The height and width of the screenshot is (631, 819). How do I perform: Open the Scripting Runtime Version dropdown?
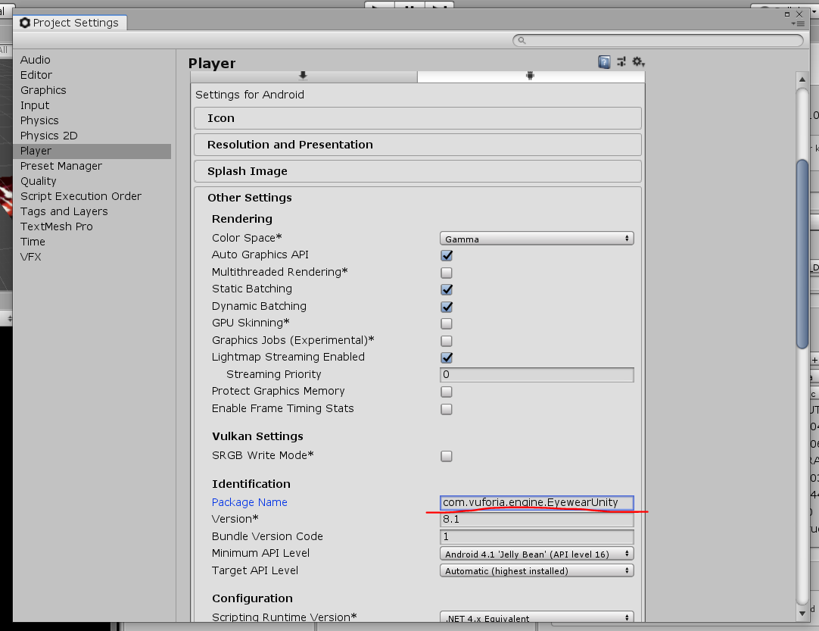pos(537,617)
